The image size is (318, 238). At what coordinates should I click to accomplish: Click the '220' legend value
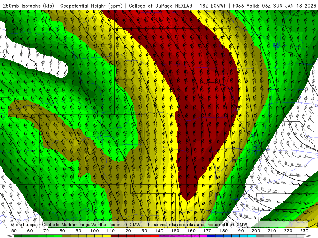coord(288,231)
